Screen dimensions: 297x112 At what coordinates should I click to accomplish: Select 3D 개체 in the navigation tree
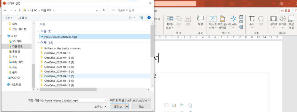point(15,41)
